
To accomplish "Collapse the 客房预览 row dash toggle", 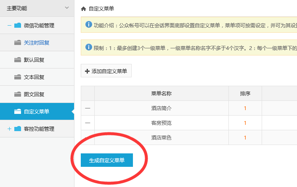I will [x=88, y=123].
